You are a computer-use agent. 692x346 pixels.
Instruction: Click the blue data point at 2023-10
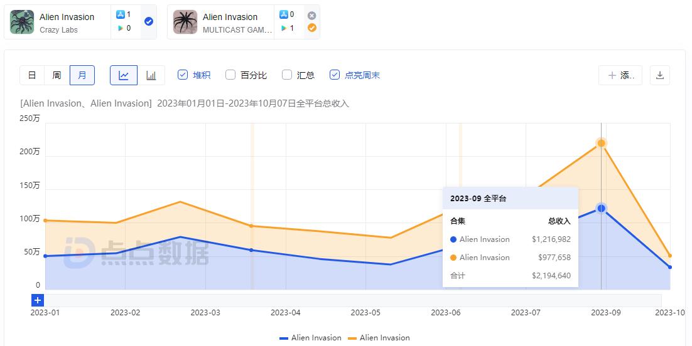click(x=670, y=267)
